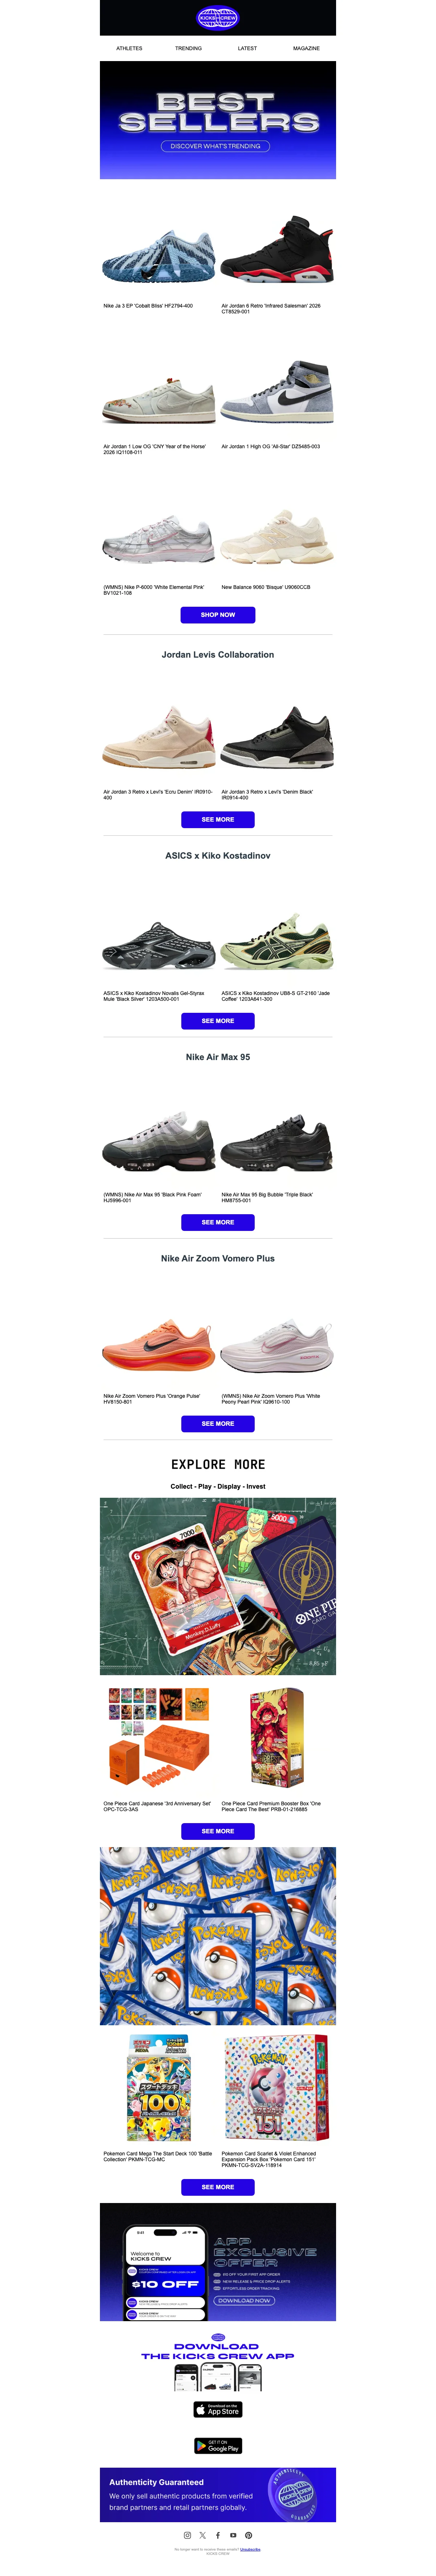The width and height of the screenshot is (436, 2576).
Task: Tap the Download on the App Store badge
Action: click(x=218, y=2409)
